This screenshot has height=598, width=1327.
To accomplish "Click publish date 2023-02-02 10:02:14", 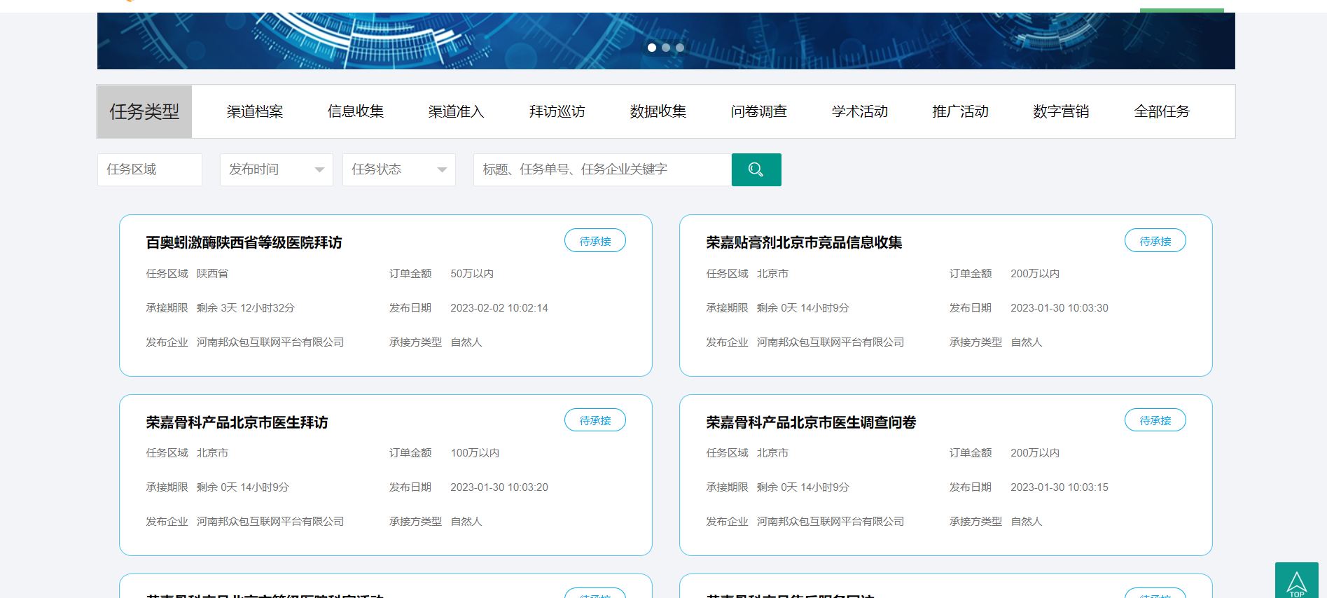I will 499,308.
